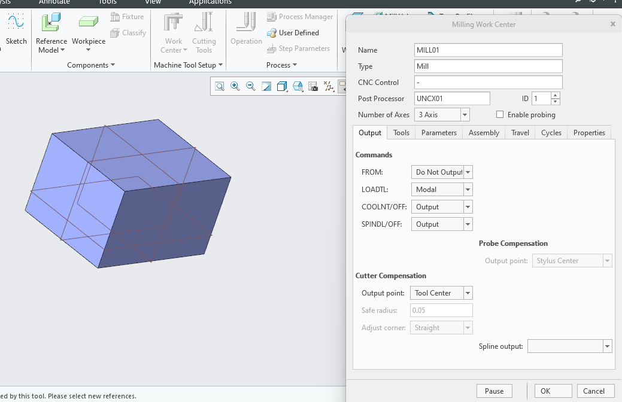The height and width of the screenshot is (402, 622).
Task: Click the Zoom In icon
Action: [x=235, y=86]
